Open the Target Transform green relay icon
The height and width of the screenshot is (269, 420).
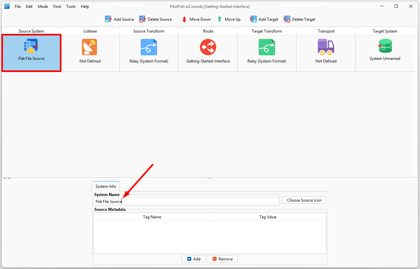267,47
